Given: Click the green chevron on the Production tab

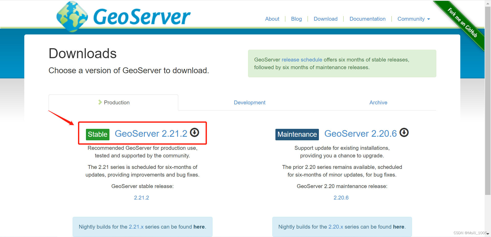Looking at the screenshot, I should (x=100, y=102).
